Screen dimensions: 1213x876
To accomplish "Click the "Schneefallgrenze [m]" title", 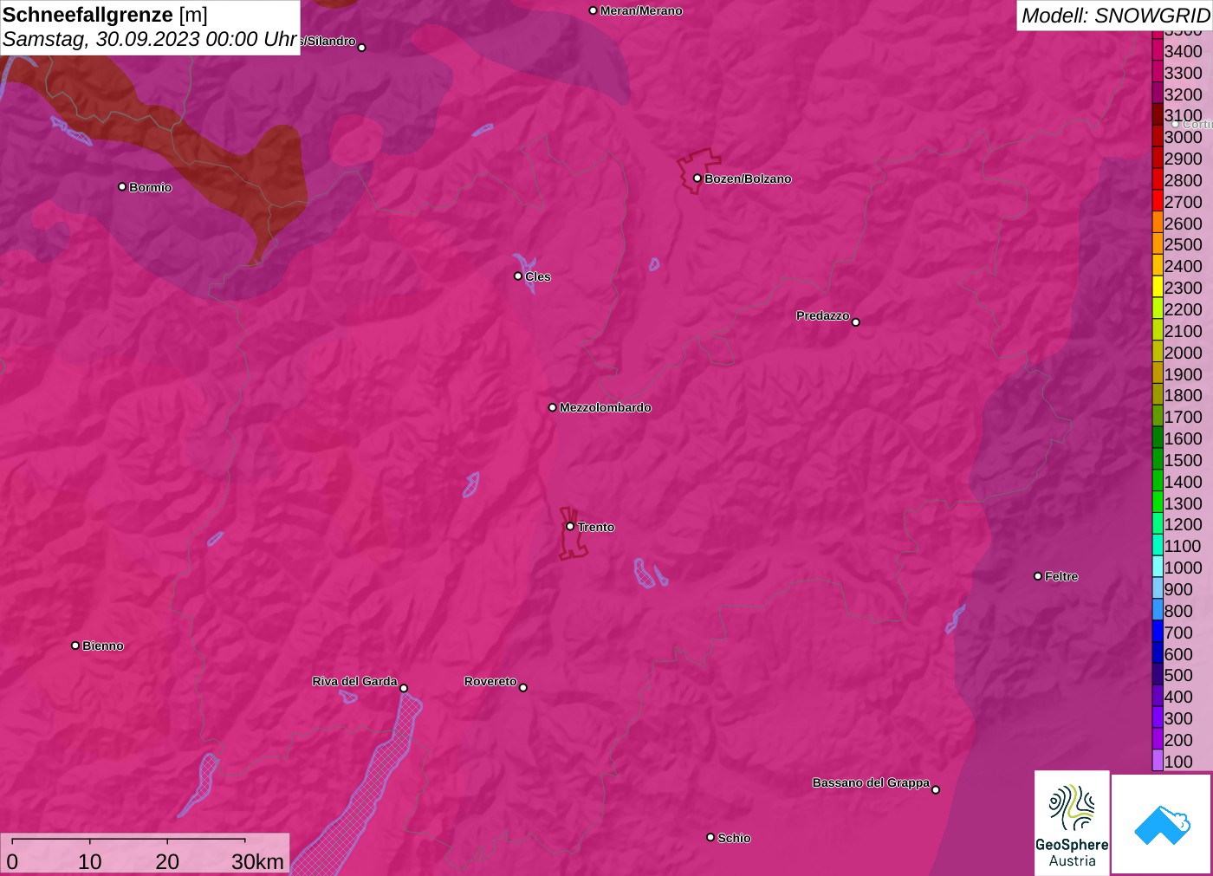I will coord(105,15).
